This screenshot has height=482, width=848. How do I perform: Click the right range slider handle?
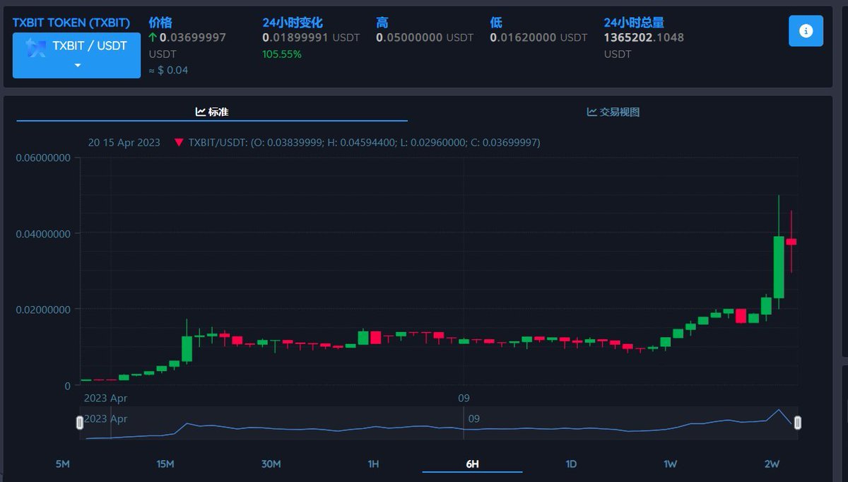point(798,421)
